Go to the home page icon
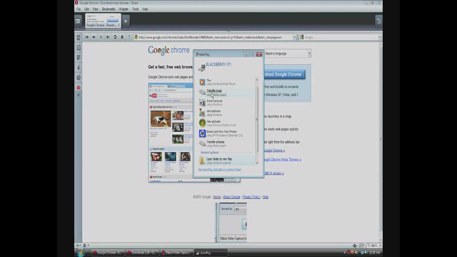Viewport: 457px width, 257px height. point(122,37)
